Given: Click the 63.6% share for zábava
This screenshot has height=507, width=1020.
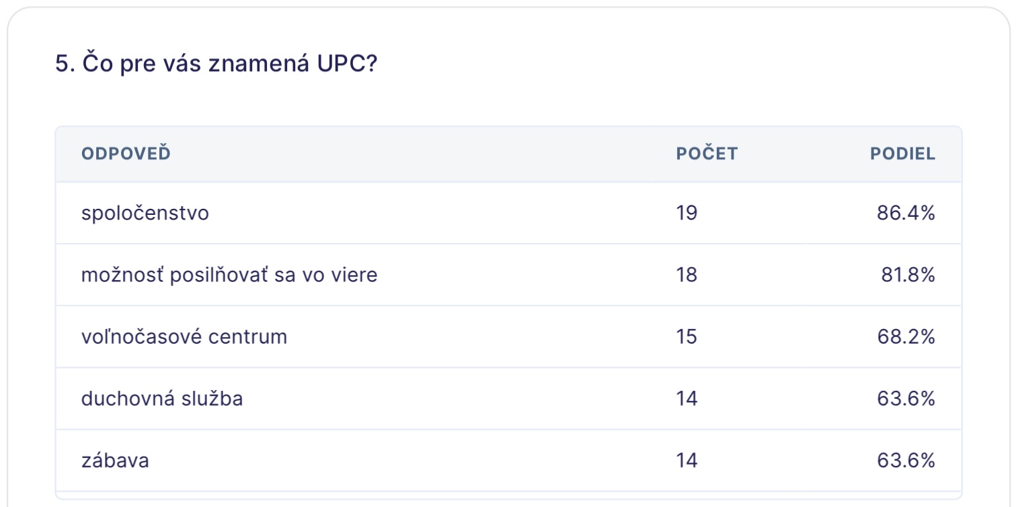Looking at the screenshot, I should click(x=906, y=461).
